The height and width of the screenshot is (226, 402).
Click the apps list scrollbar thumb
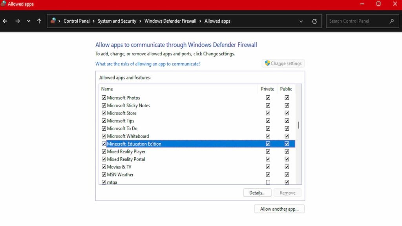[298, 125]
